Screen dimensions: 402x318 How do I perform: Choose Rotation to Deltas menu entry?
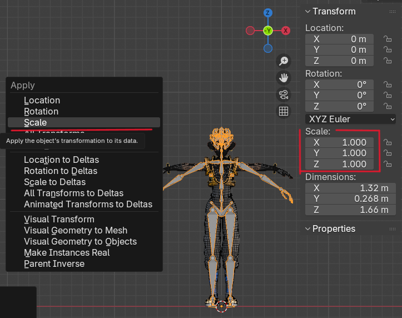(61, 171)
